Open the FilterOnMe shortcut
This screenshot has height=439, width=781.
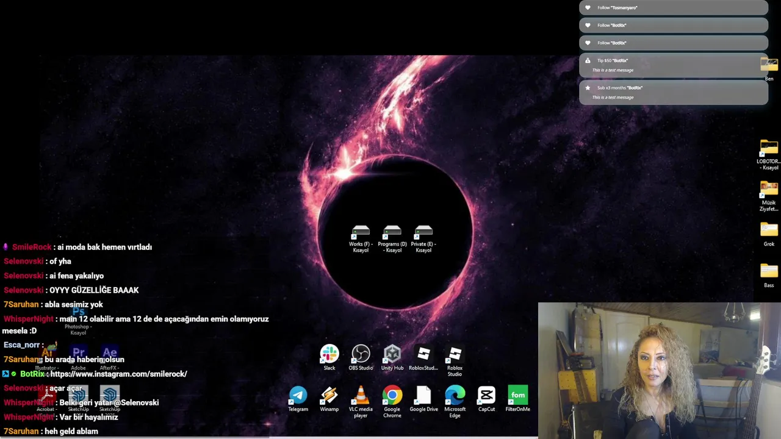point(517,399)
